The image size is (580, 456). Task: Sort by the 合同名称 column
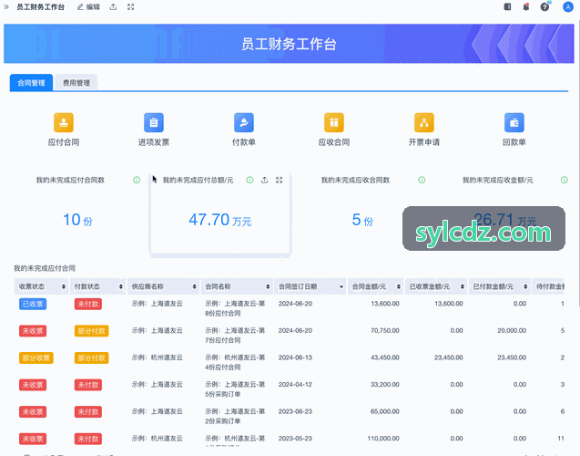pyautogui.click(x=268, y=286)
